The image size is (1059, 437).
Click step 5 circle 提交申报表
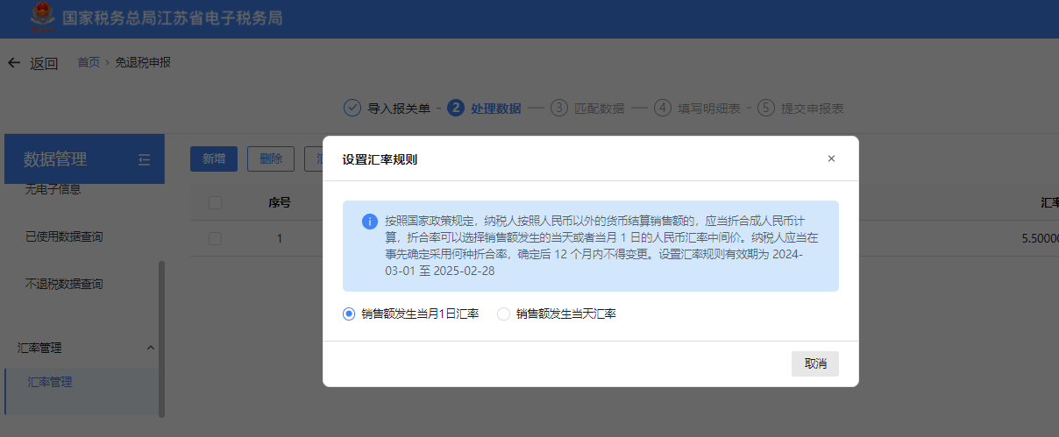pos(767,109)
